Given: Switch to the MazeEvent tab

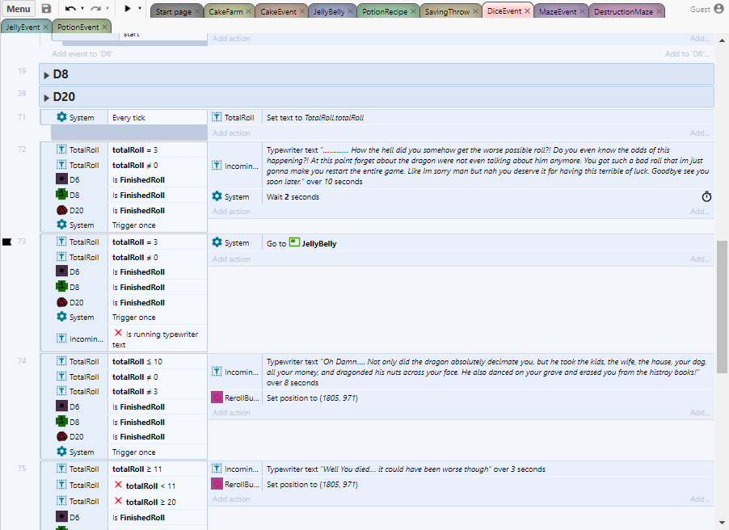Looking at the screenshot, I should point(557,12).
